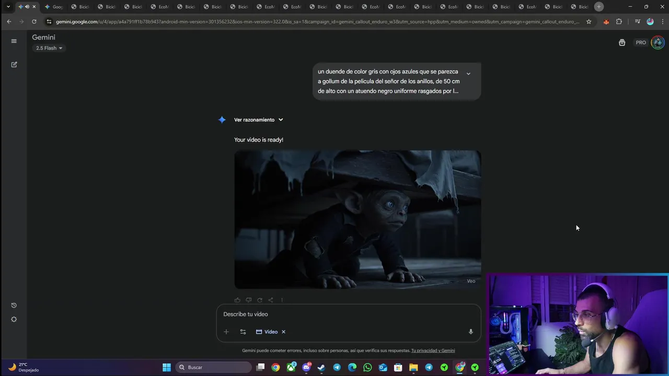Screen dimensions: 669x376
Task: Open the activity history icon in the sidebar
Action: (14, 305)
